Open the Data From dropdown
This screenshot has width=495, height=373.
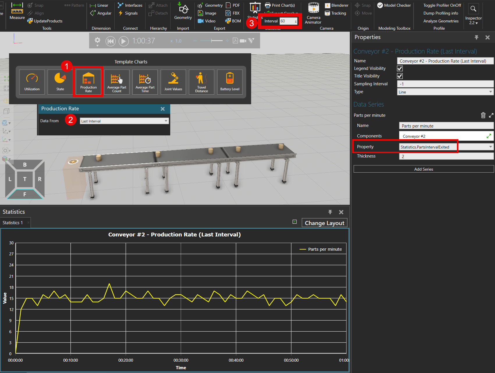click(124, 121)
